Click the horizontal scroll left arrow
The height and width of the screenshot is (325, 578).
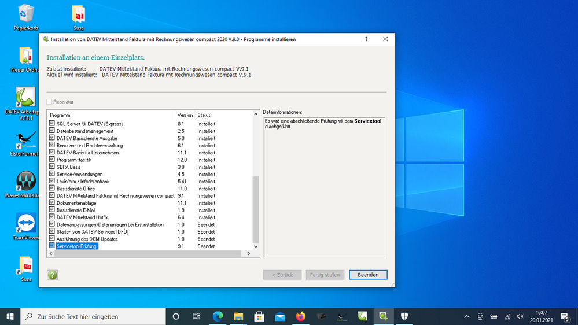tap(51, 253)
